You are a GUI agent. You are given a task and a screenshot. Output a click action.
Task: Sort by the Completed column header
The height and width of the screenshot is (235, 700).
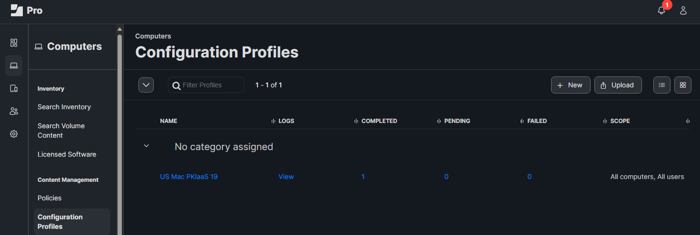379,121
